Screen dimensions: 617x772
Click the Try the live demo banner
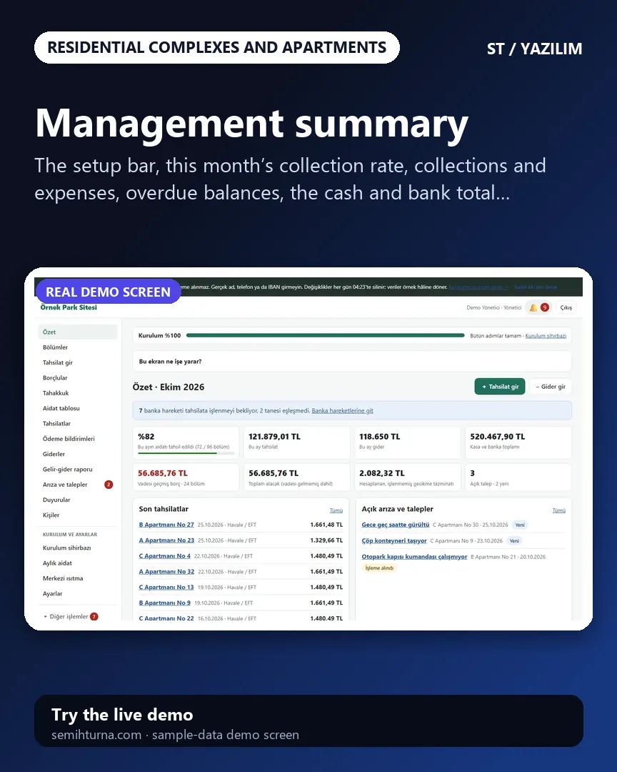click(308, 721)
